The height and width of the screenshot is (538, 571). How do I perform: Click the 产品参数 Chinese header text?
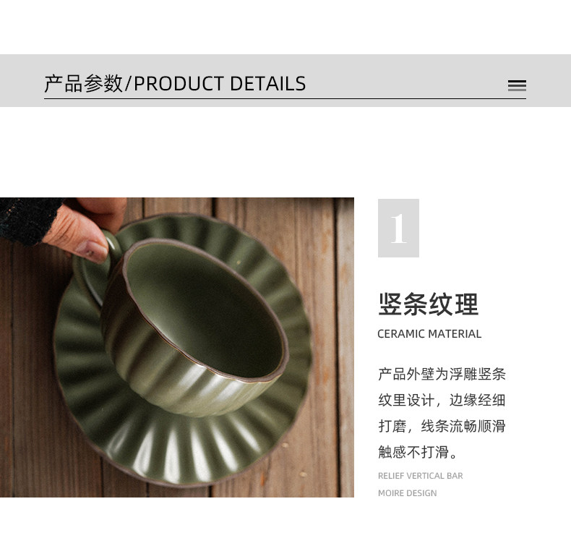point(83,83)
